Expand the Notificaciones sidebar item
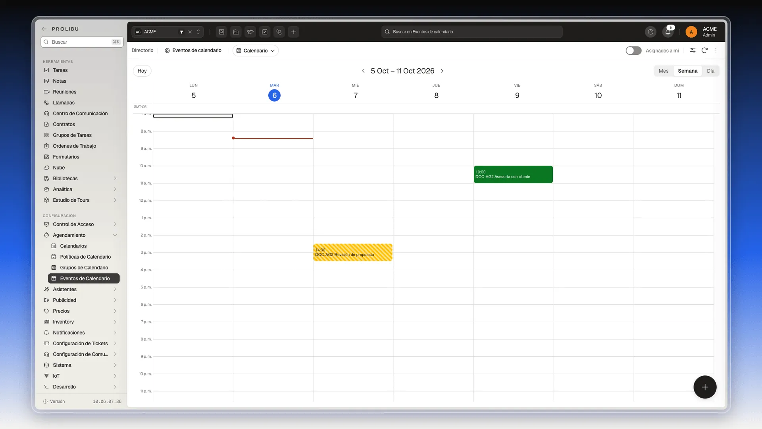The height and width of the screenshot is (429, 762). click(x=115, y=332)
